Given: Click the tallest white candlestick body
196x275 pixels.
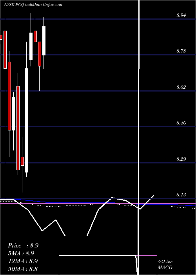Looking at the screenshot, I should point(27,120).
